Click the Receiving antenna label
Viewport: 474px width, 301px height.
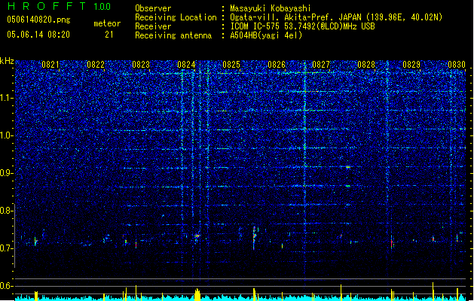point(173,35)
